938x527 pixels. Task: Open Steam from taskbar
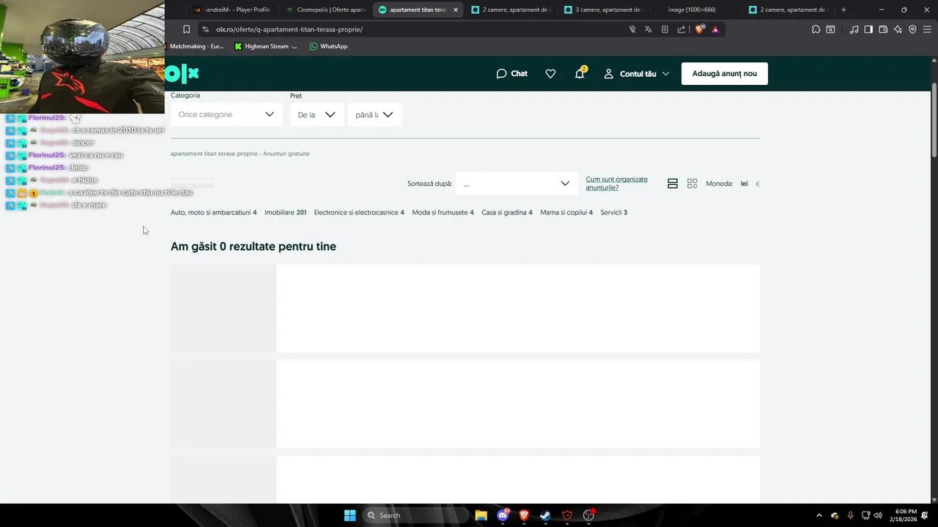tap(545, 515)
